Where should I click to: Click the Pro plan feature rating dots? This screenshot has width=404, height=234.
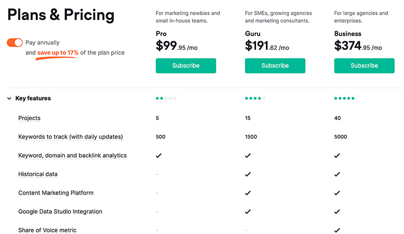pos(166,98)
